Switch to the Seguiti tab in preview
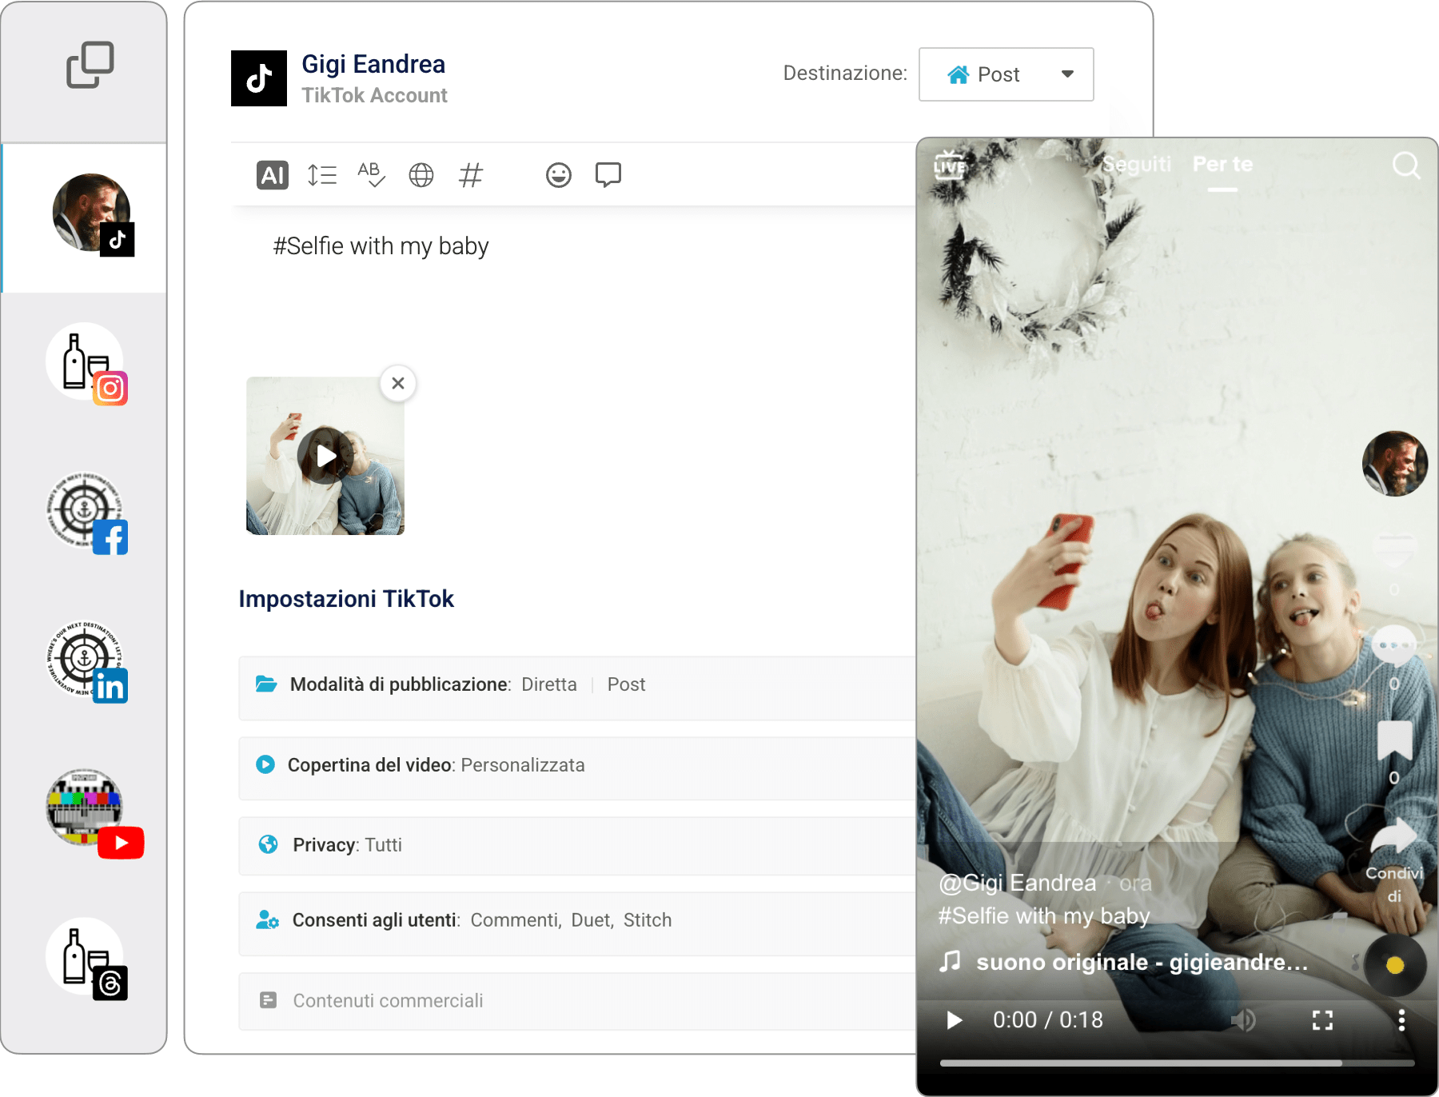The image size is (1439, 1097). tap(1136, 164)
